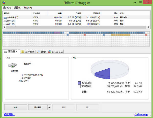Open the 帮助(H) menu
Viewport: 153px width, 118px height.
click(x=28, y=8)
